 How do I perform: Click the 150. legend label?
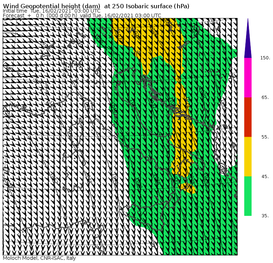[x=265, y=58]
